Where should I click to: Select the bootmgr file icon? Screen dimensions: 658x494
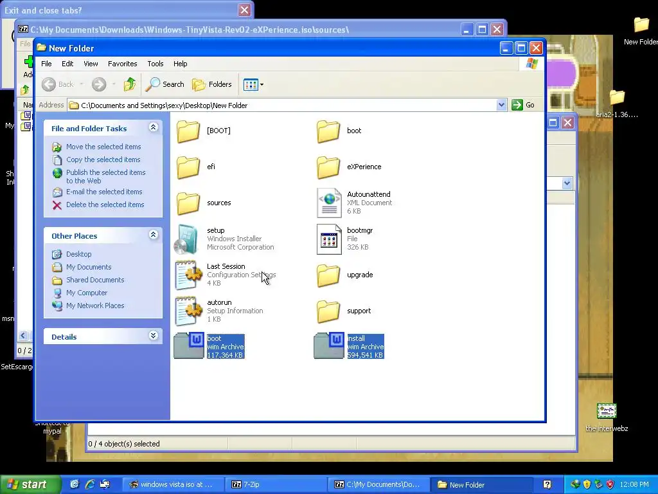[x=329, y=239]
